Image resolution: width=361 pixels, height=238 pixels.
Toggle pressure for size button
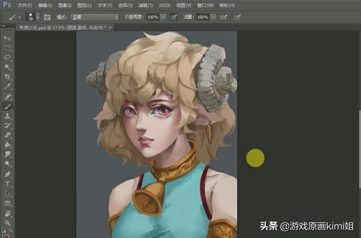(x=237, y=17)
